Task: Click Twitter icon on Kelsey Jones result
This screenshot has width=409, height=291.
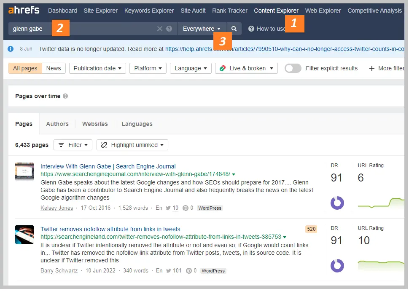Action: (x=168, y=208)
